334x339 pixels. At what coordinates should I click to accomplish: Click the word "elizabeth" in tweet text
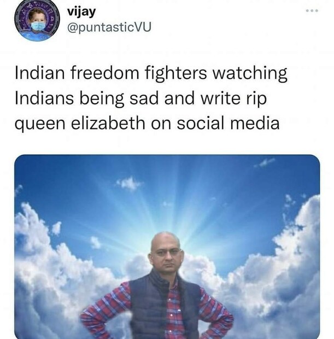108,123
